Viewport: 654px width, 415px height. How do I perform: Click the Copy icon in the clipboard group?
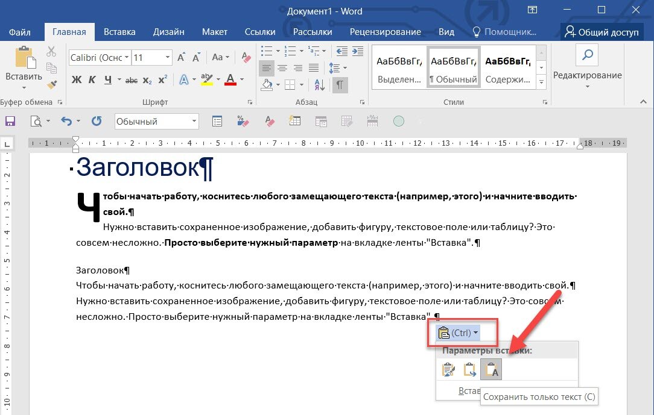click(51, 67)
